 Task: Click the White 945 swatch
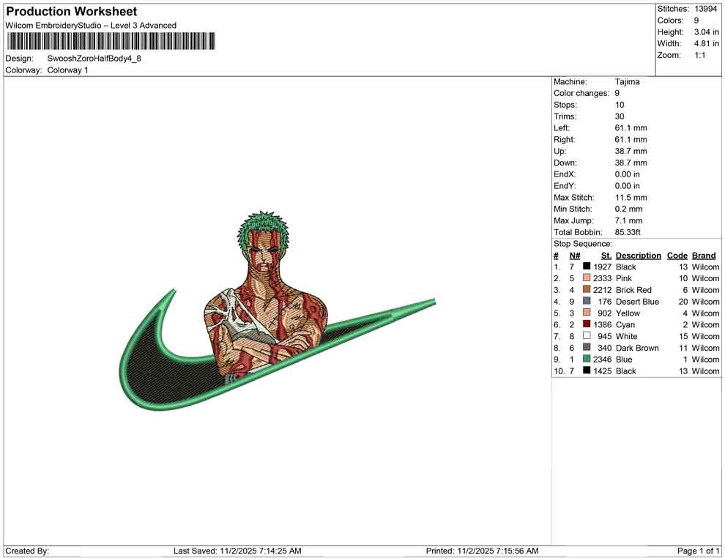tap(586, 336)
